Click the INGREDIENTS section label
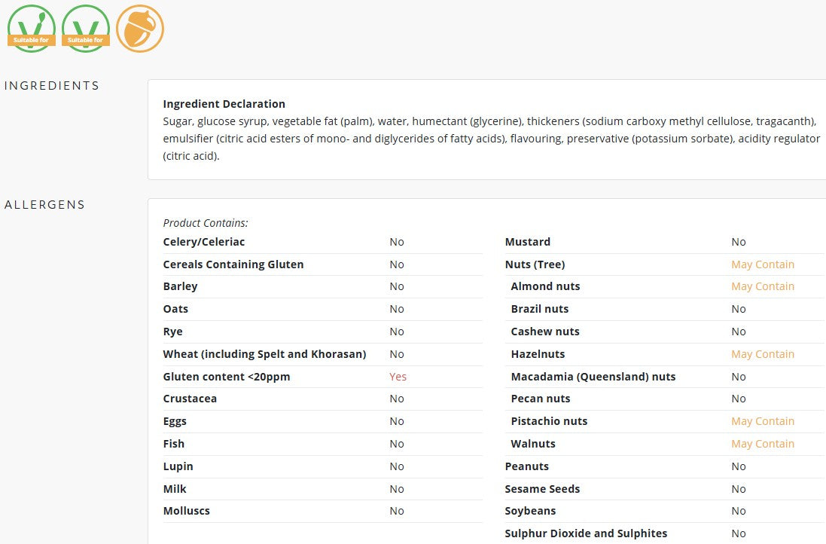Screen dimensions: 826x544 click(x=52, y=86)
